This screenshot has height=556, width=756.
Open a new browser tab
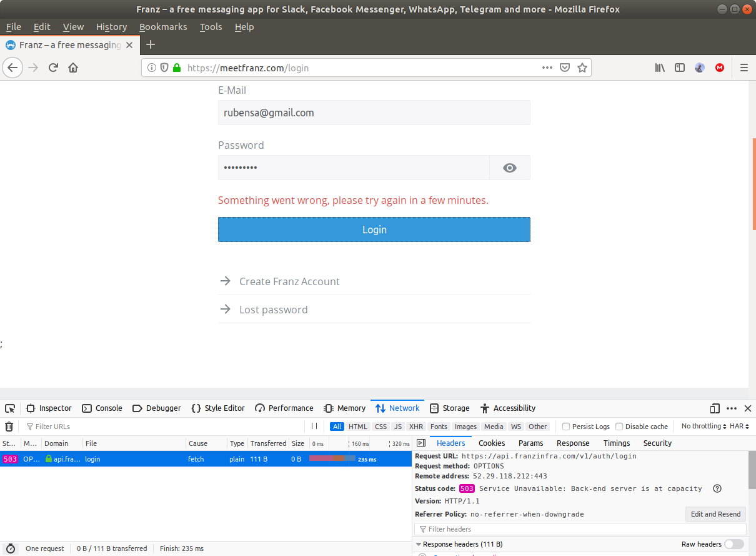coord(150,44)
